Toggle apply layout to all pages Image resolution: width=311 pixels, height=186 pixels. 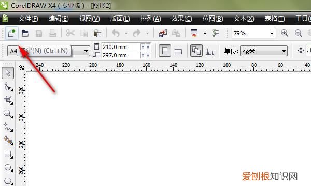[196, 51]
